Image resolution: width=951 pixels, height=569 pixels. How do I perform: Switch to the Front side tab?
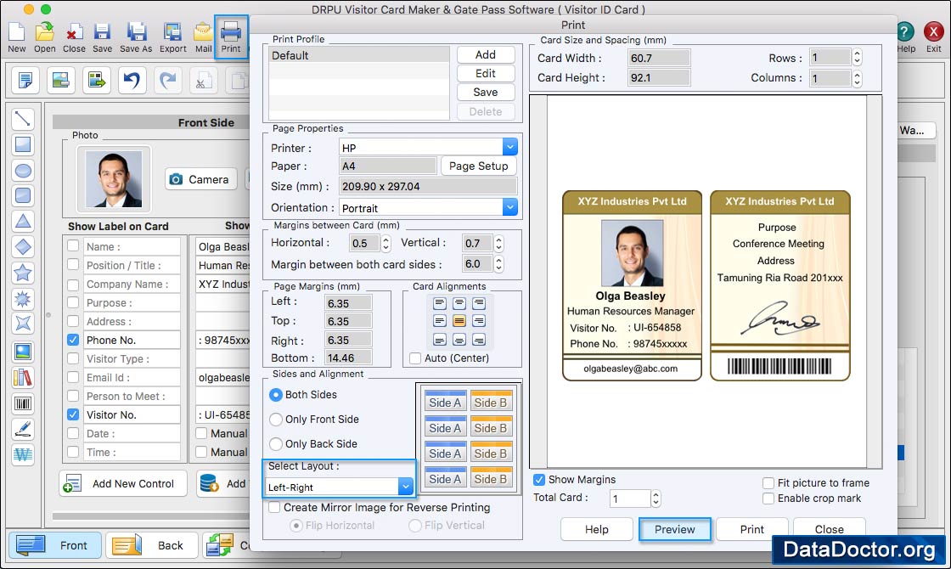pyautogui.click(x=54, y=544)
